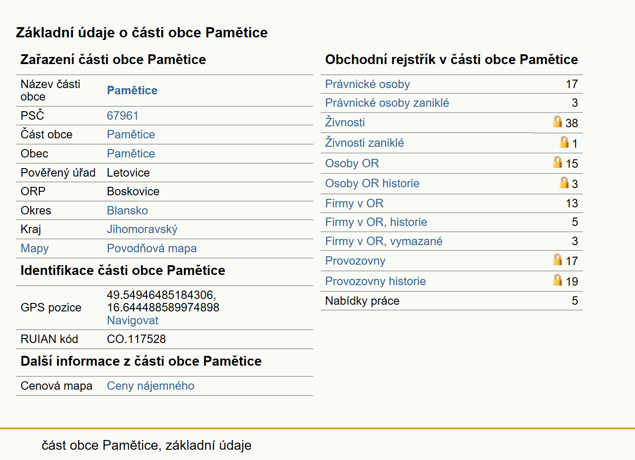Click postal code 67961 link
The width and height of the screenshot is (635, 460).
pyautogui.click(x=122, y=116)
